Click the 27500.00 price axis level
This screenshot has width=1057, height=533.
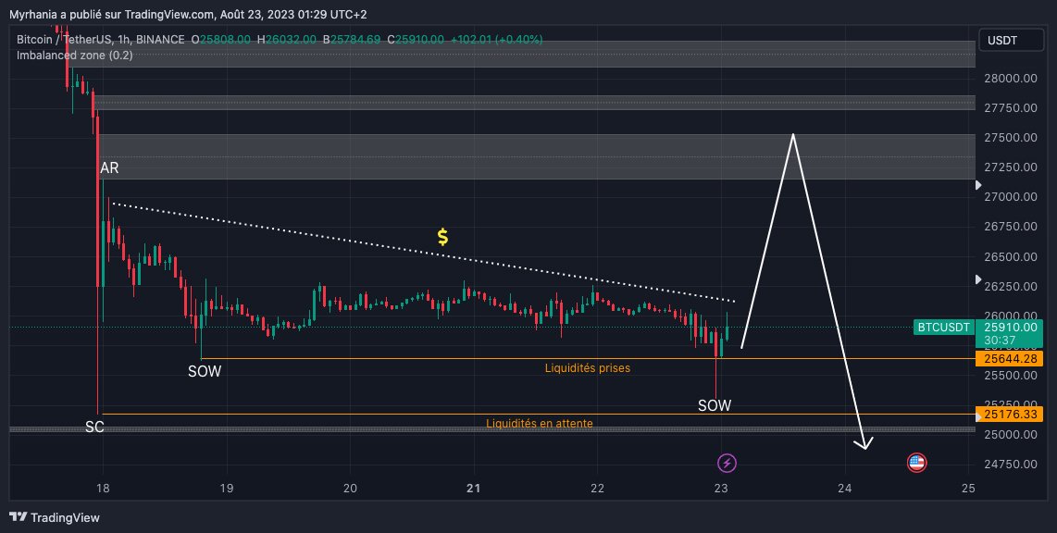1011,138
